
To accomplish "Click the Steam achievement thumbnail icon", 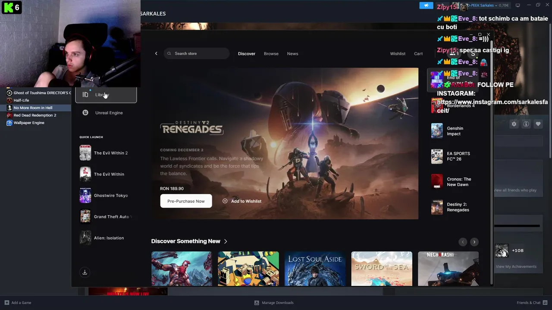I will coord(502,251).
